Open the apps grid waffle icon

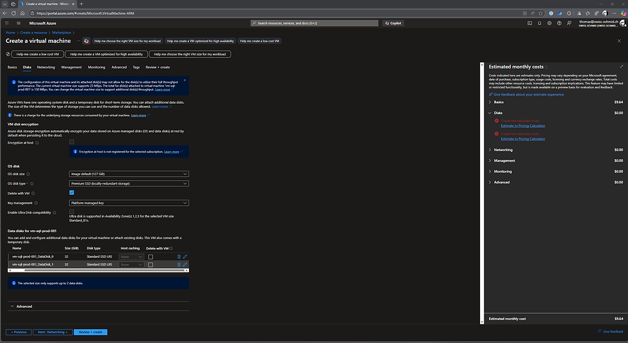tap(7, 23)
